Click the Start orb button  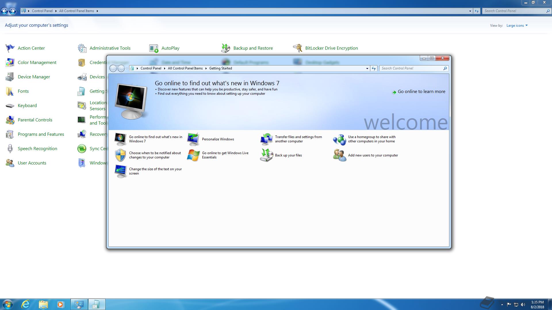[x=8, y=304]
